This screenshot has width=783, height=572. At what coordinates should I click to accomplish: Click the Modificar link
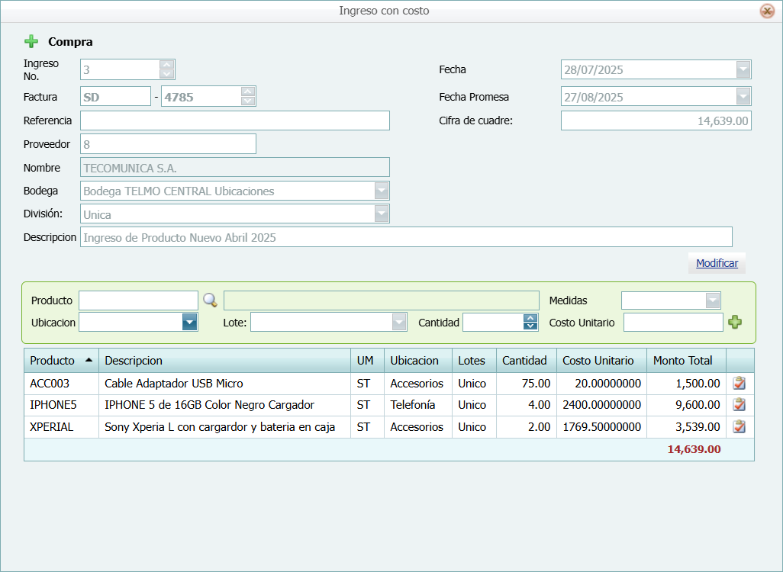(x=717, y=263)
